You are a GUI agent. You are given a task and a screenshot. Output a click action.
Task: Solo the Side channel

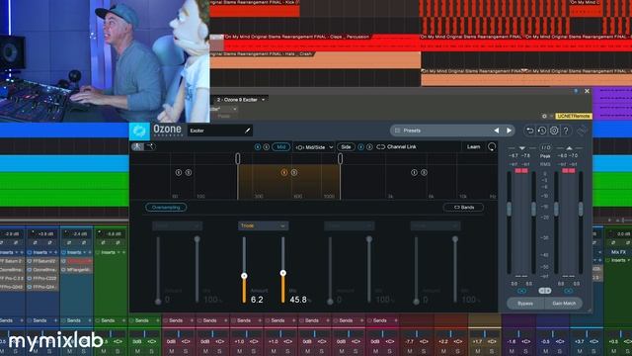[369, 147]
